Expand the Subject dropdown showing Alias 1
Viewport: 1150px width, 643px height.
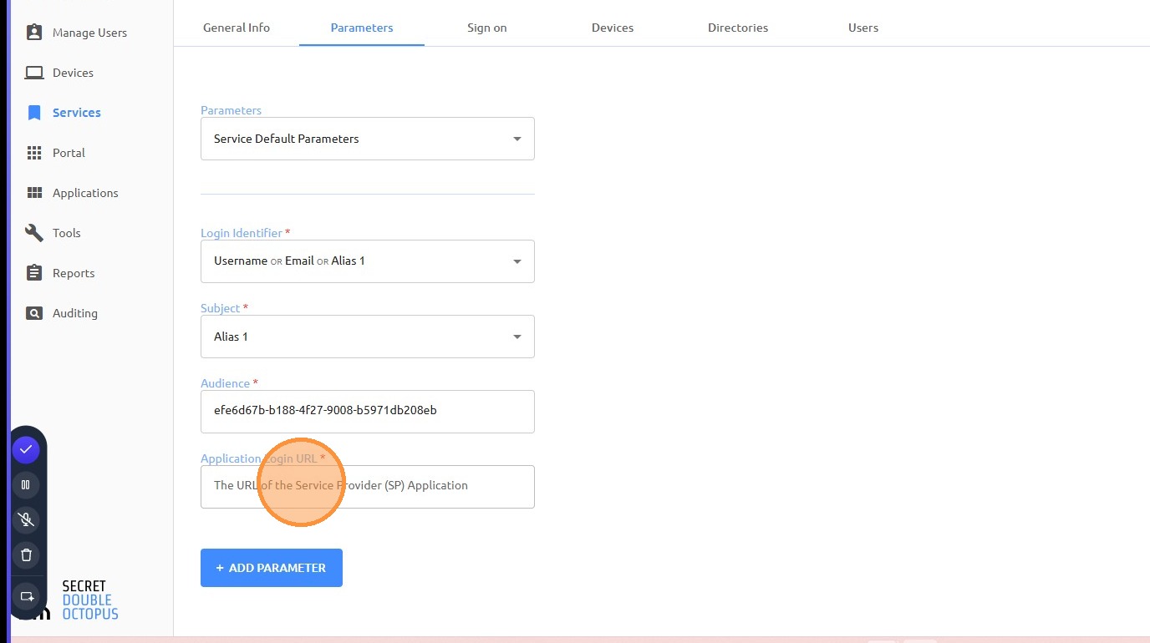point(368,337)
